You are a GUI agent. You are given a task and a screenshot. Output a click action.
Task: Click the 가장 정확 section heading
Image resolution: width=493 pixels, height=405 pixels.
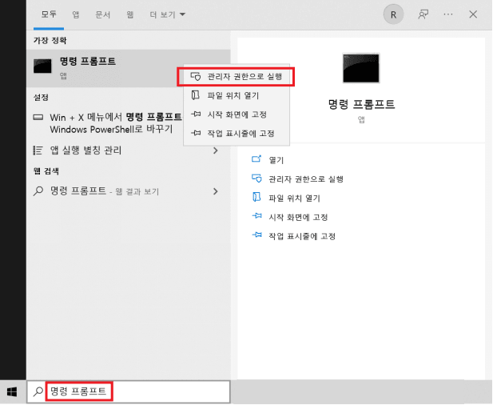pyautogui.click(x=50, y=40)
